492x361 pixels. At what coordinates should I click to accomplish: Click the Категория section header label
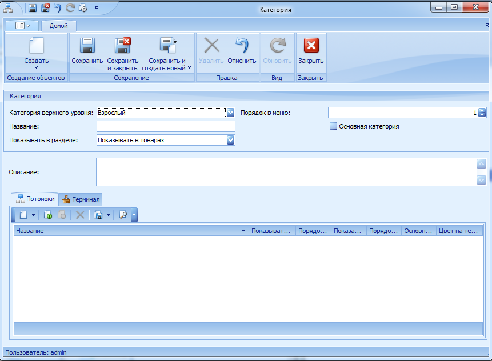(25, 96)
